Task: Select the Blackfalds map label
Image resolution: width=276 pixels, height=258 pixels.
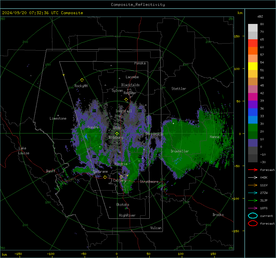Action: (x=130, y=85)
